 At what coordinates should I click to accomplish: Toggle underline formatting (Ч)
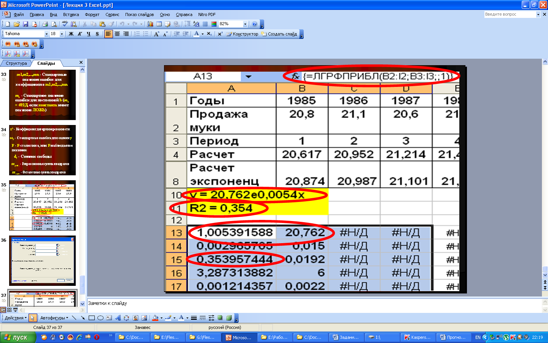89,34
